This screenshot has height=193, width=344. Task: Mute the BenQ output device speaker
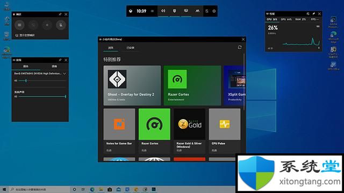click(16, 81)
